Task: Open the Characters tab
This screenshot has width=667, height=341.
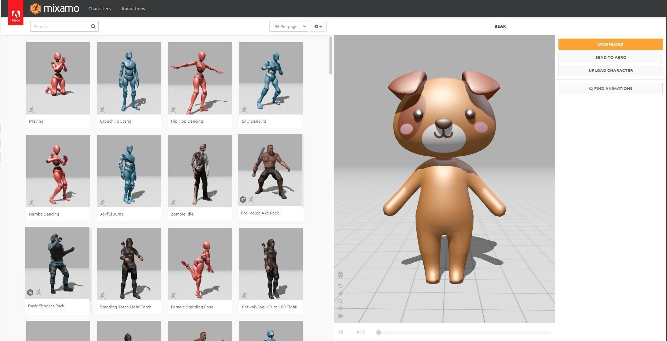Action: pos(99,9)
